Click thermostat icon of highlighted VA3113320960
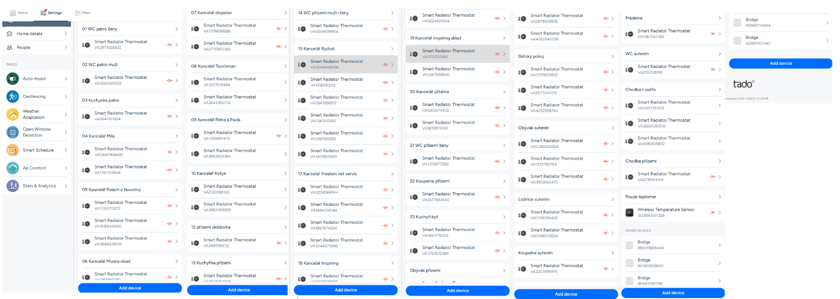 [414, 54]
